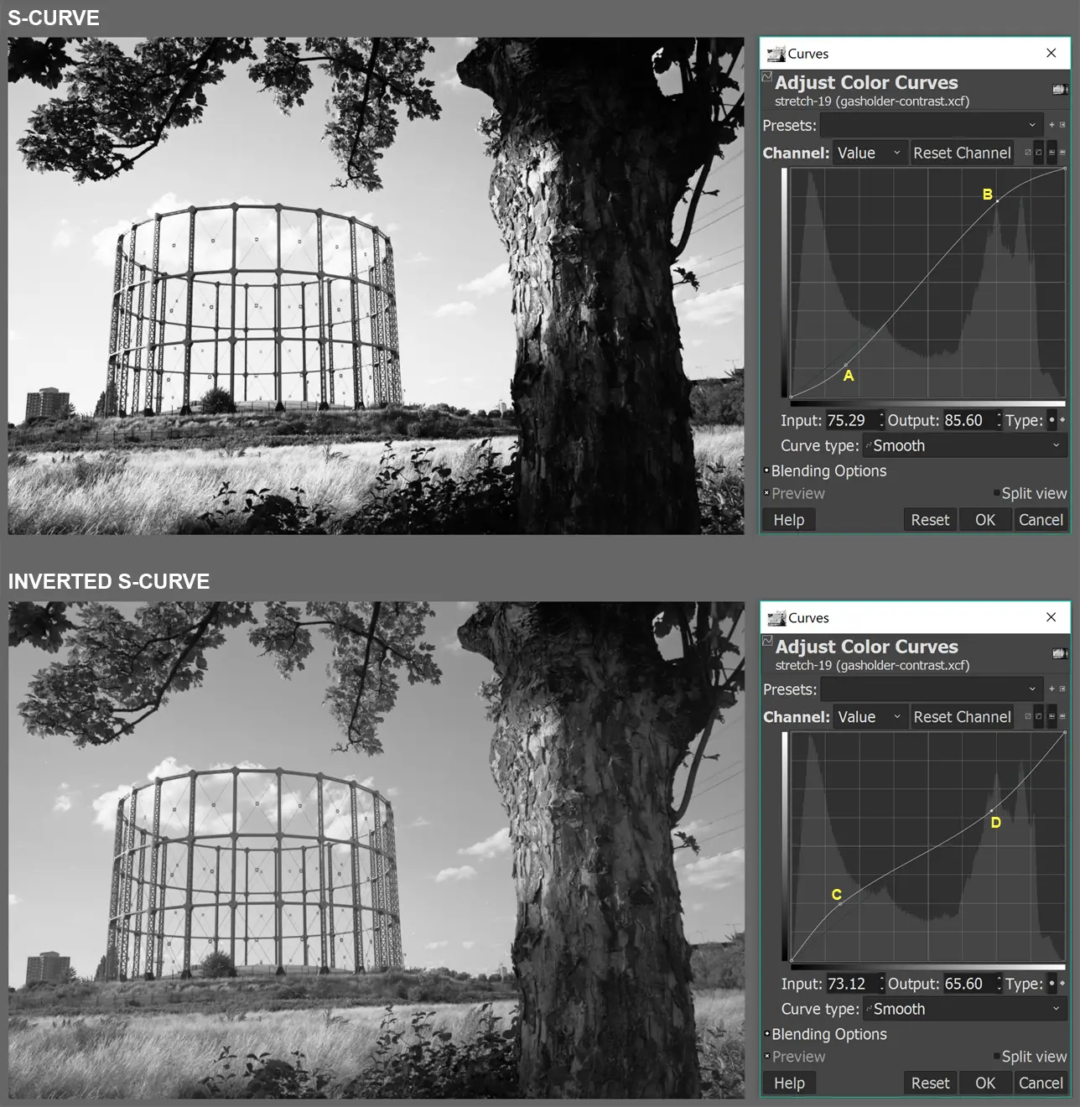Click Help button in bottom Curves dialog
Viewport: 1080px width, 1107px height.
click(x=789, y=1083)
